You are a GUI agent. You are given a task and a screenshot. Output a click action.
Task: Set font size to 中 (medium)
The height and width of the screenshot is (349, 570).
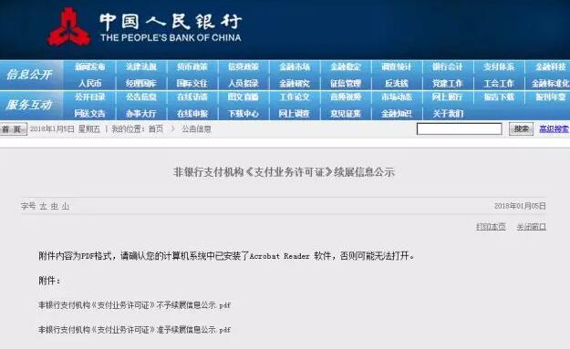(x=54, y=206)
